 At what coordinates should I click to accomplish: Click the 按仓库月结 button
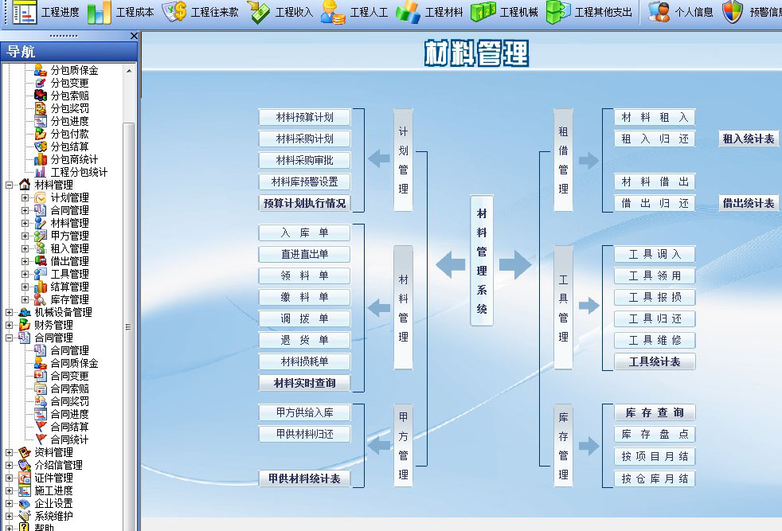pyautogui.click(x=655, y=479)
